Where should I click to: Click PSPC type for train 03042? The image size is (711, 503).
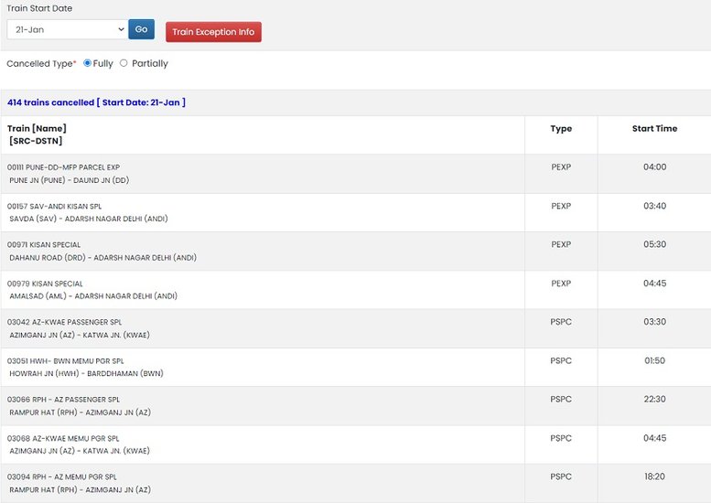coord(561,322)
